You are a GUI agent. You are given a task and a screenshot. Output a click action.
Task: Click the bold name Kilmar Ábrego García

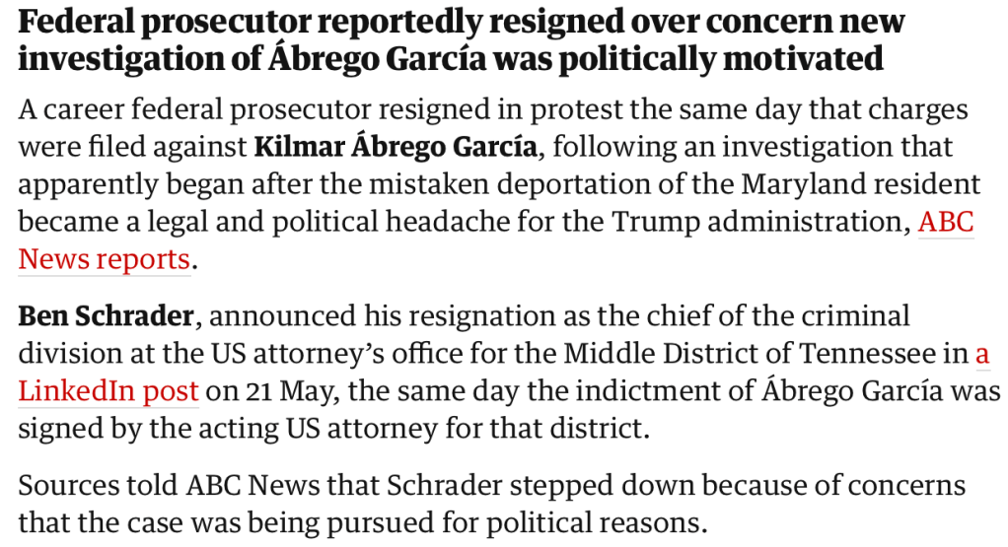tap(396, 148)
